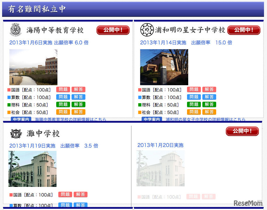
Task: Click 灘中学校 国語 [配点：100点] label
Action: 31,195
